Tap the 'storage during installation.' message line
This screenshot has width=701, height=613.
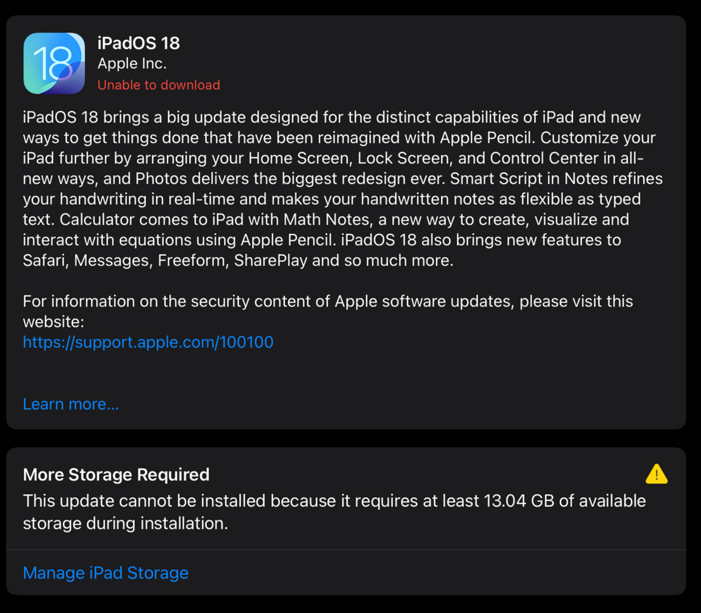125,523
